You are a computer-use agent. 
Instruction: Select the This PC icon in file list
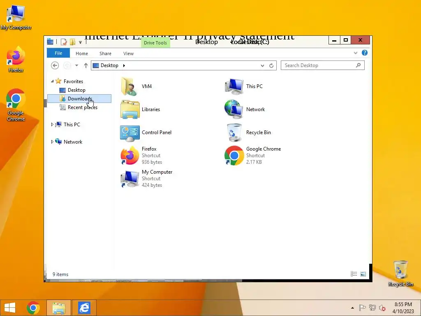(x=234, y=86)
